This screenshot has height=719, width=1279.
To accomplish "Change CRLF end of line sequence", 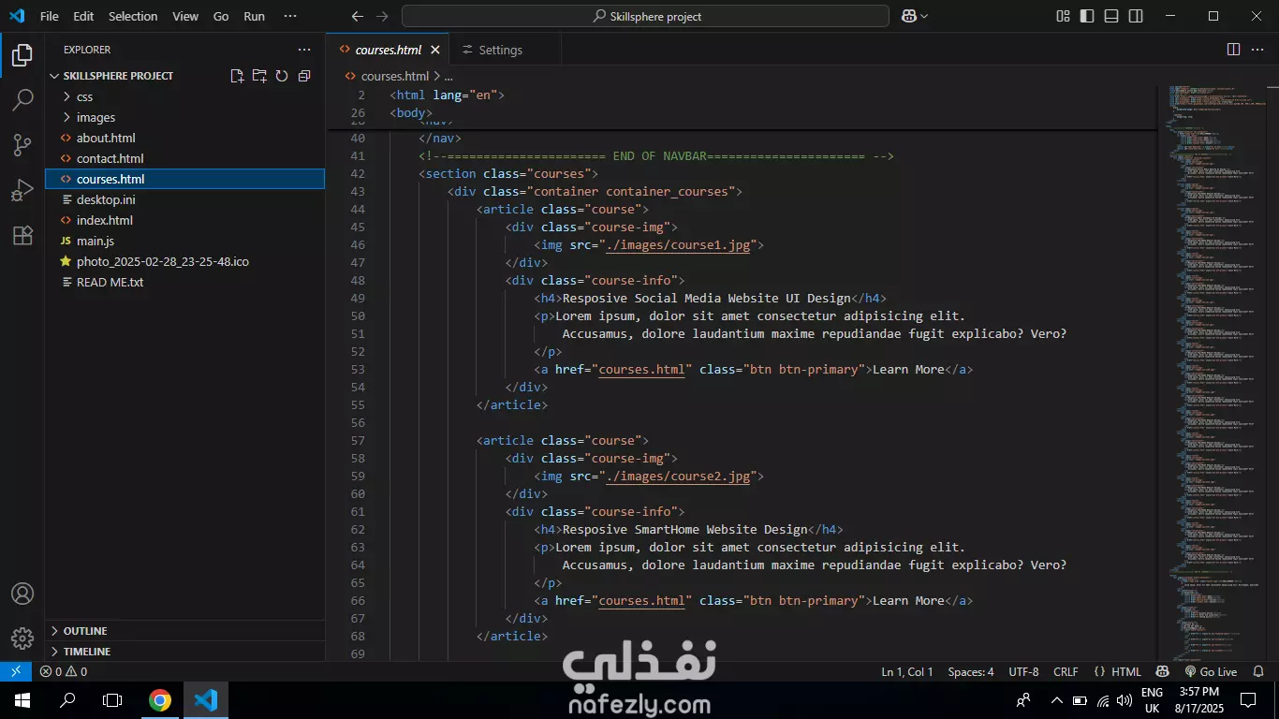I will (x=1066, y=671).
